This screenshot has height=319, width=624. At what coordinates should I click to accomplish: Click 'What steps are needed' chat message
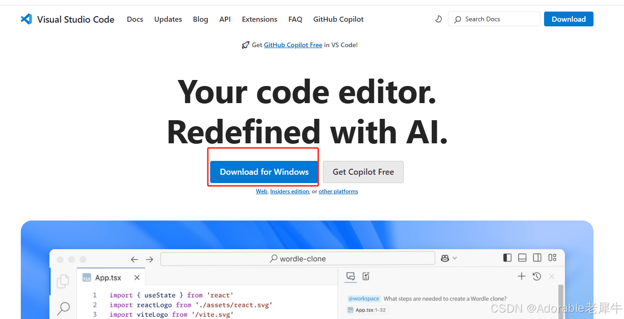[x=445, y=299]
